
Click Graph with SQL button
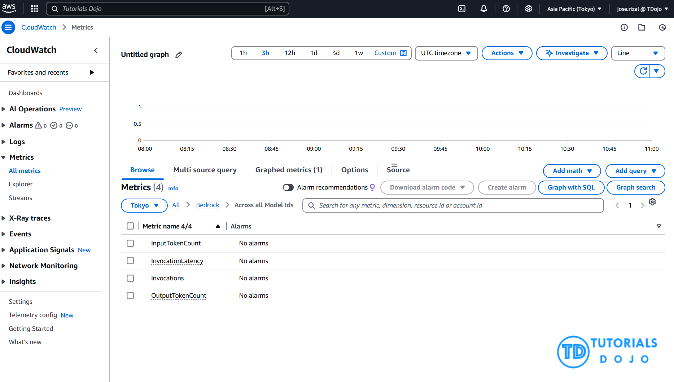pos(571,187)
